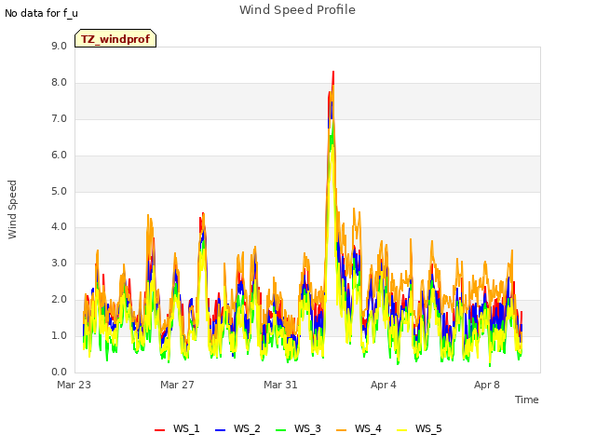Click the Apr 4 x-axis tick label
The width and height of the screenshot is (596, 447).
click(x=384, y=385)
